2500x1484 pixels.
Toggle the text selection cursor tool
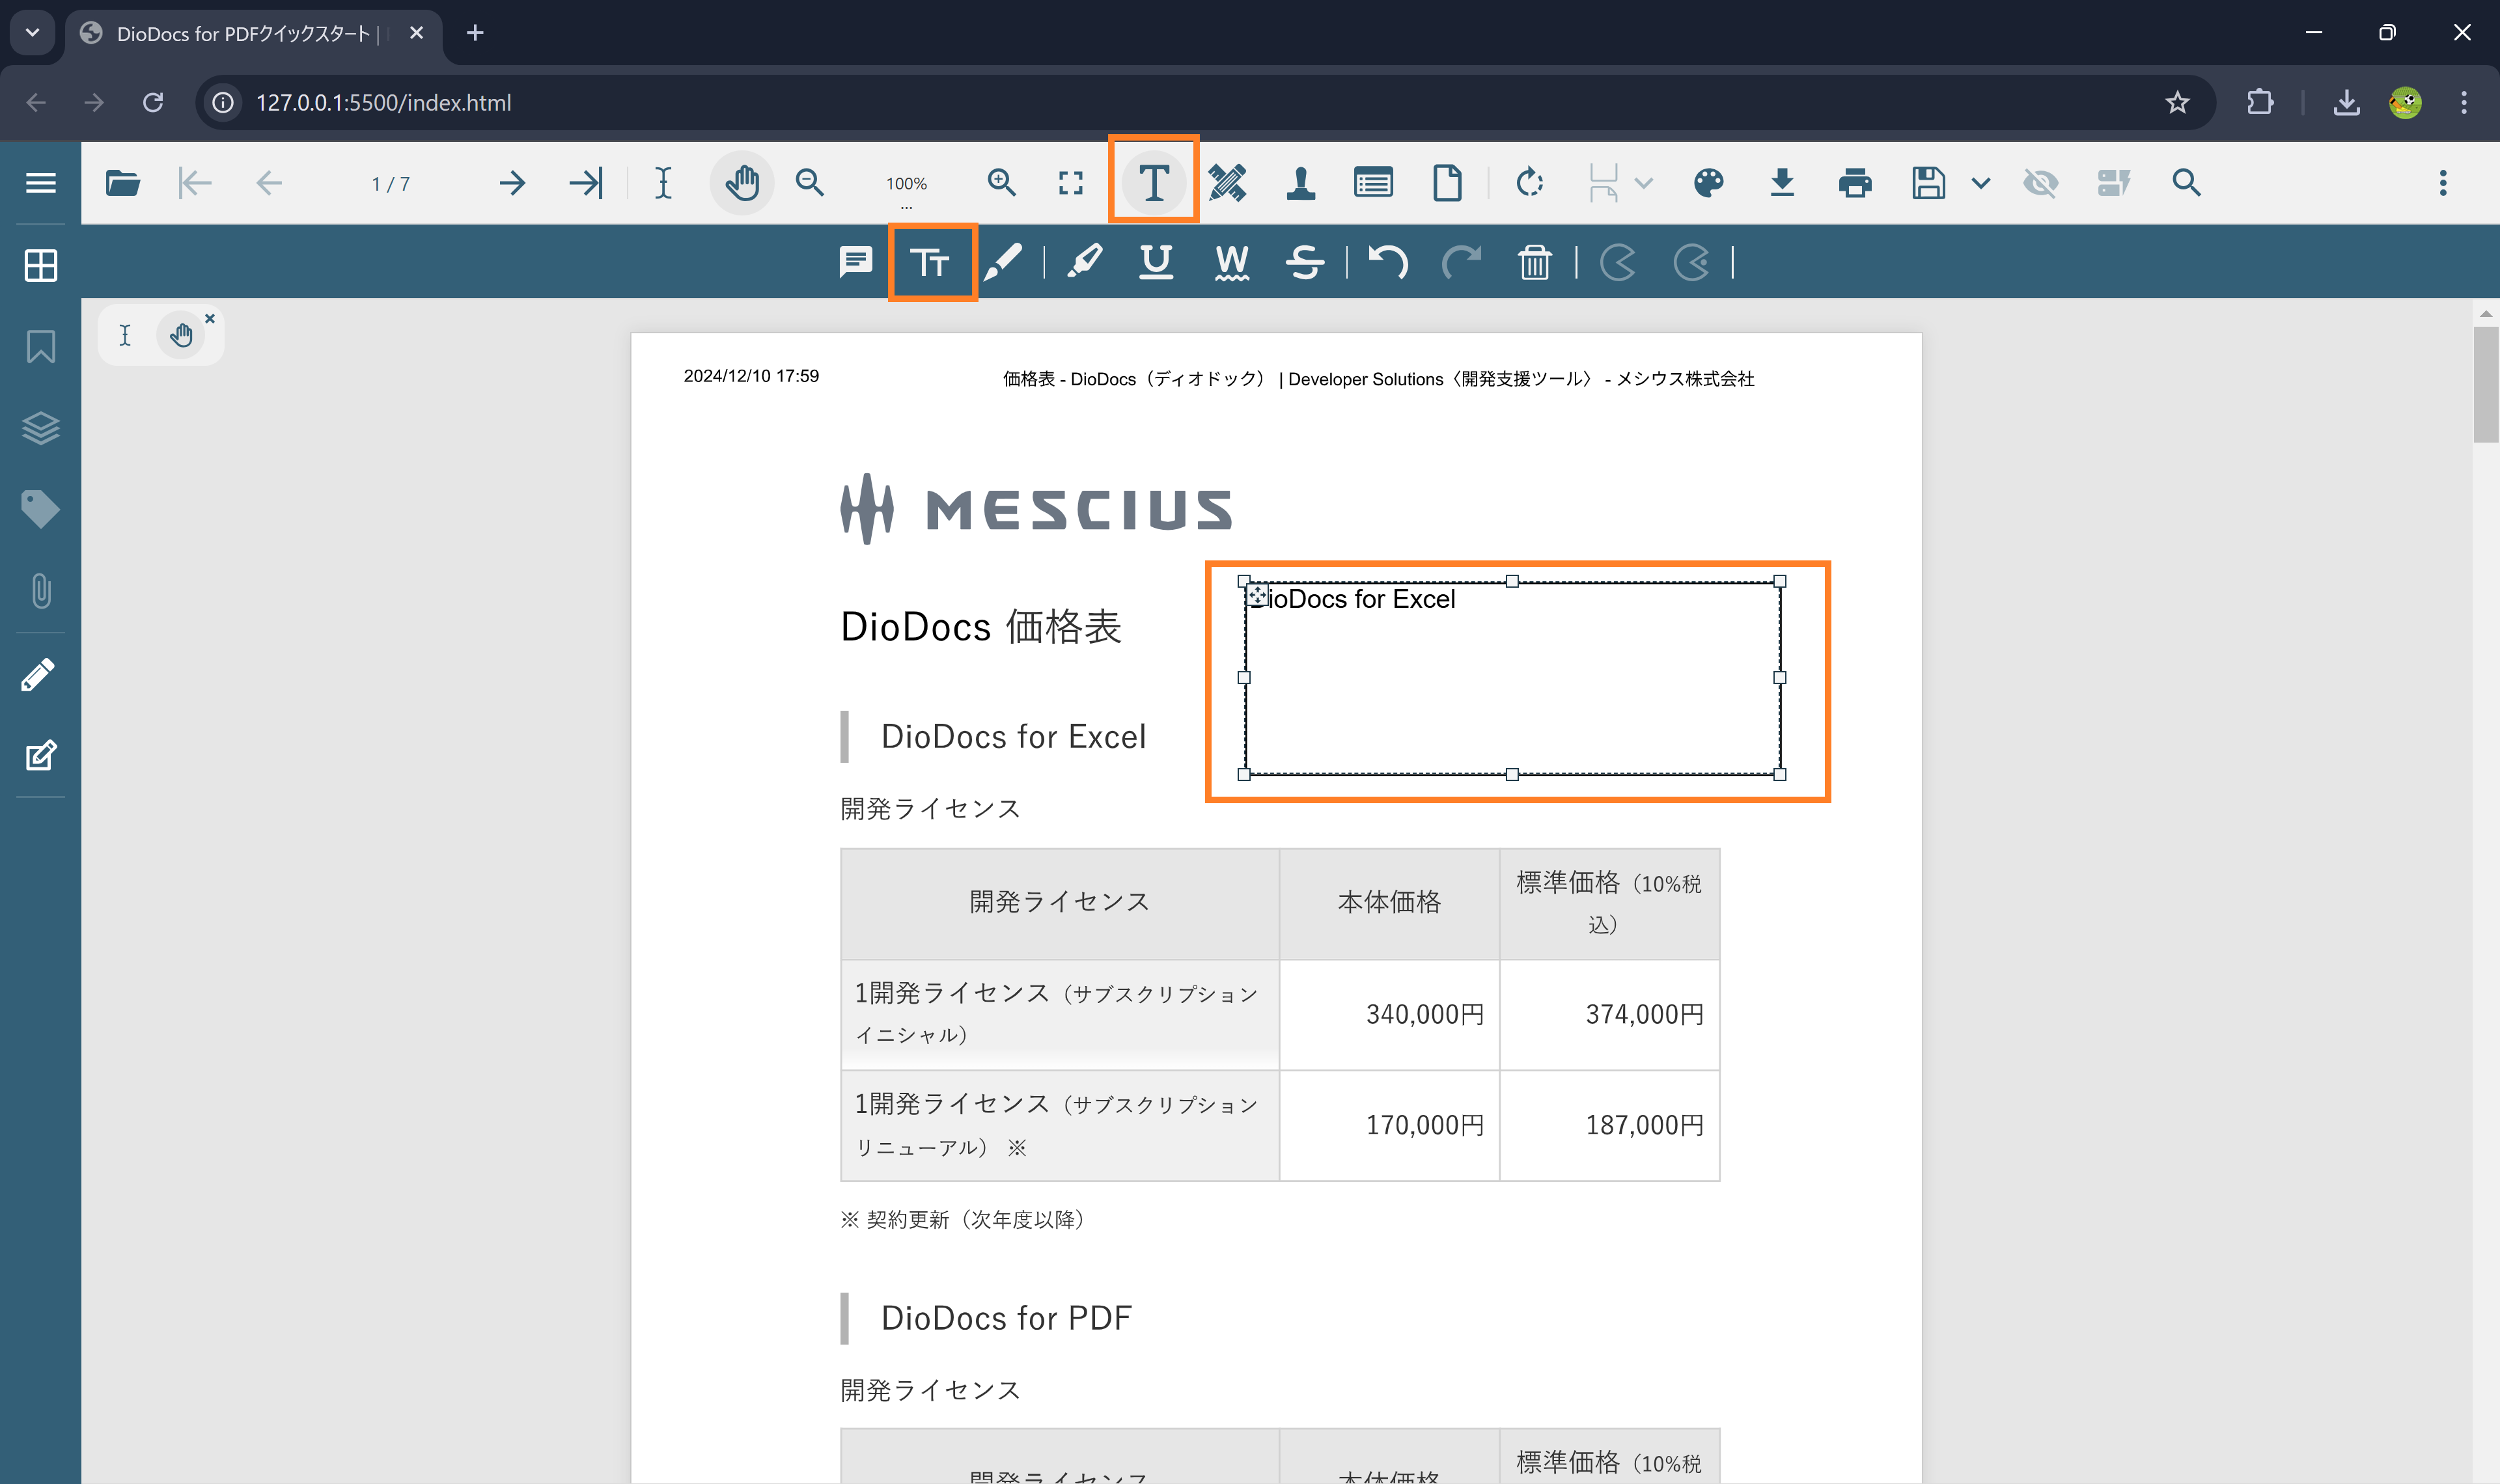point(663,183)
